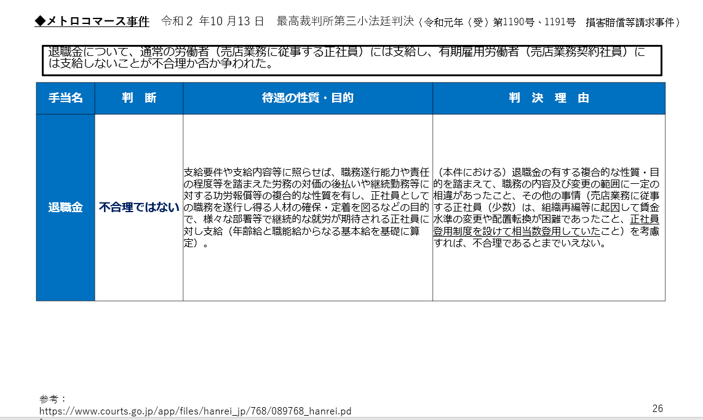Screen dimensions: 703x420
Task: Select the 待遇の性質・目的 column header
Action: [308, 98]
